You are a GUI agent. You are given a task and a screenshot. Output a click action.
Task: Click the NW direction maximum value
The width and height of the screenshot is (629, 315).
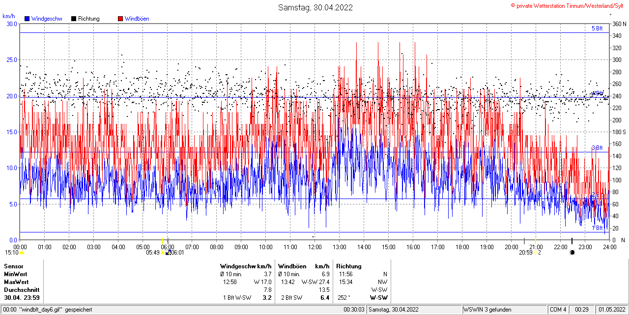[x=382, y=282]
